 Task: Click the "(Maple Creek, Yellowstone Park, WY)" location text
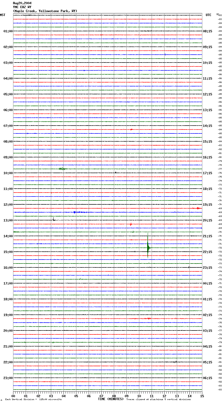pyautogui.click(x=45, y=11)
